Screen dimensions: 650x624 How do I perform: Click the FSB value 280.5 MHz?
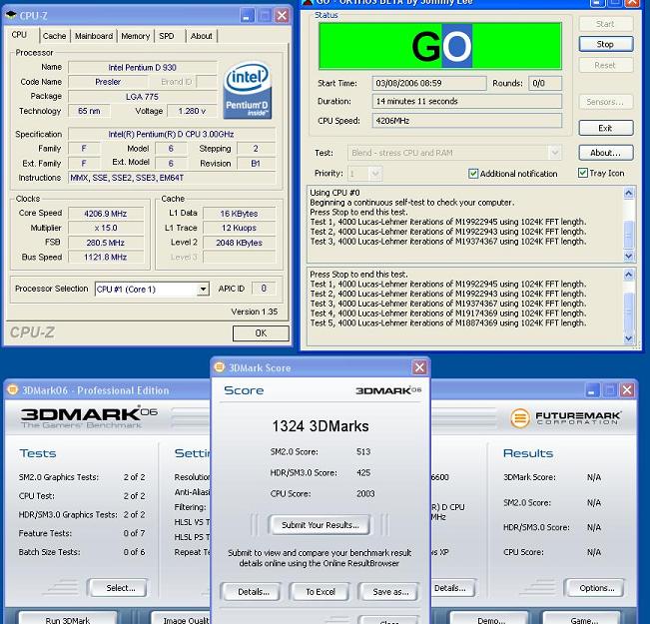click(x=106, y=243)
